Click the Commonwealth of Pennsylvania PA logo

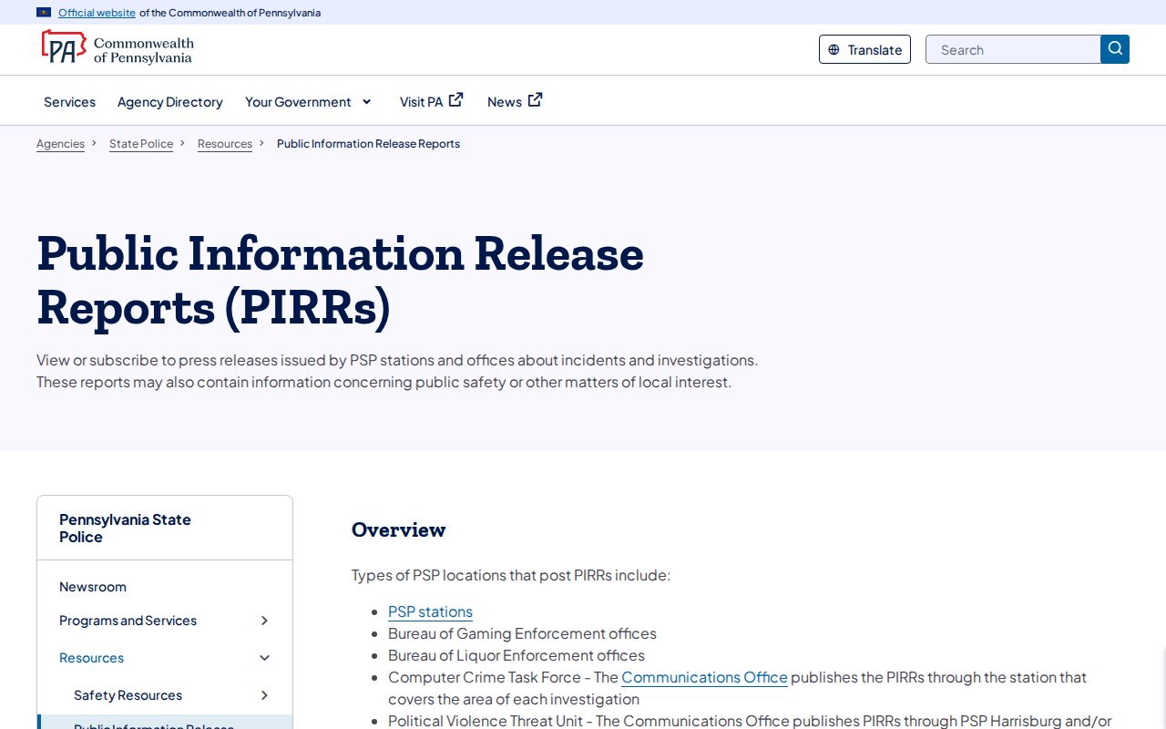click(118, 48)
